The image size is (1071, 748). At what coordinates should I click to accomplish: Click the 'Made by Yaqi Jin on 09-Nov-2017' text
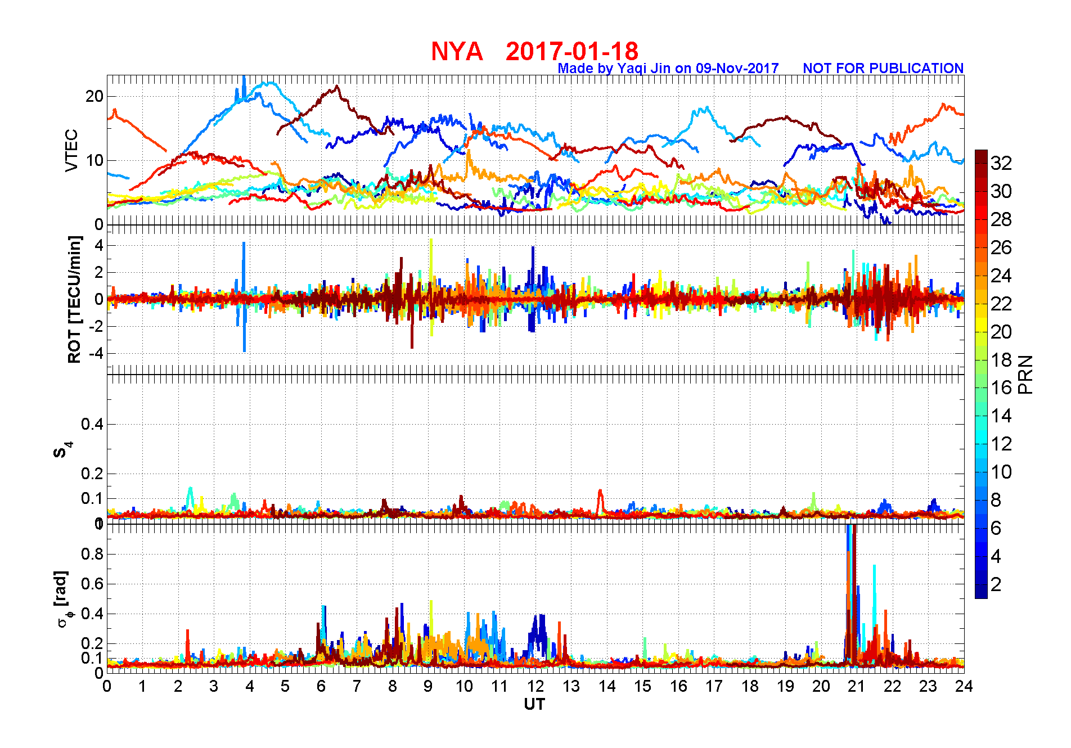[668, 69]
